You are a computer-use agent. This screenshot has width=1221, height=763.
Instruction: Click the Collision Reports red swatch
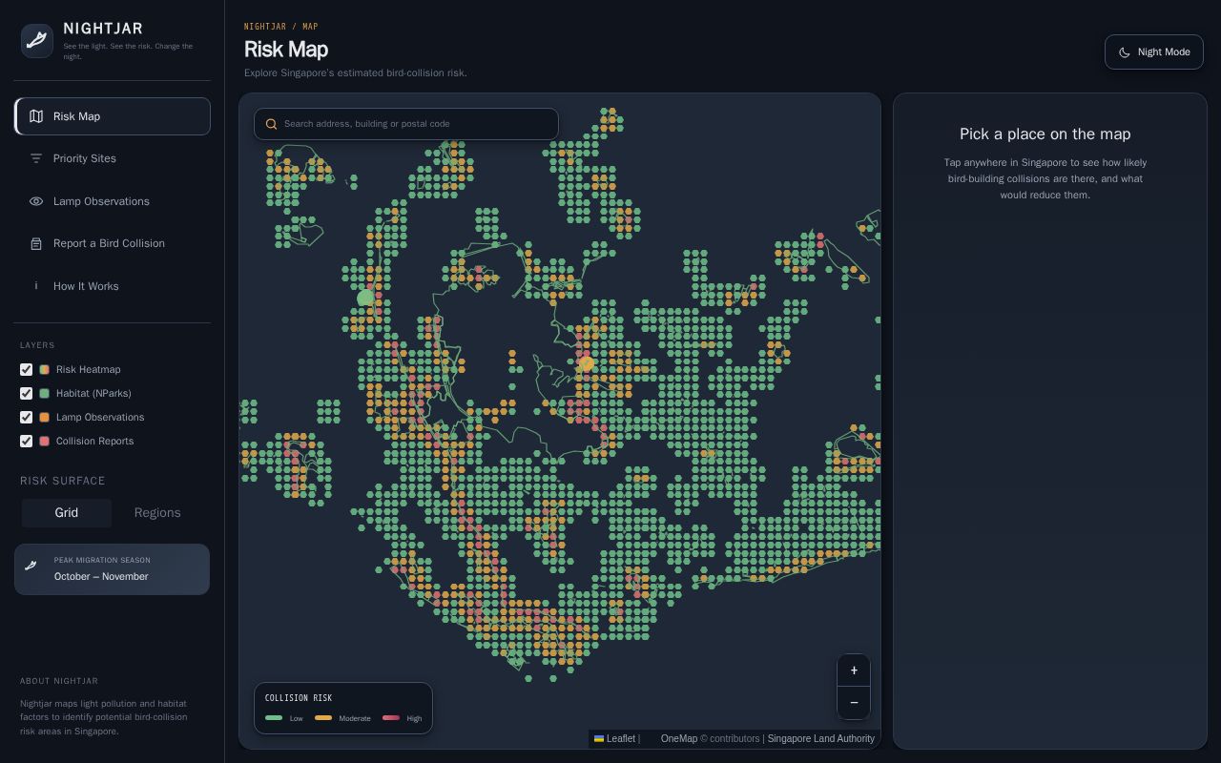[44, 441]
